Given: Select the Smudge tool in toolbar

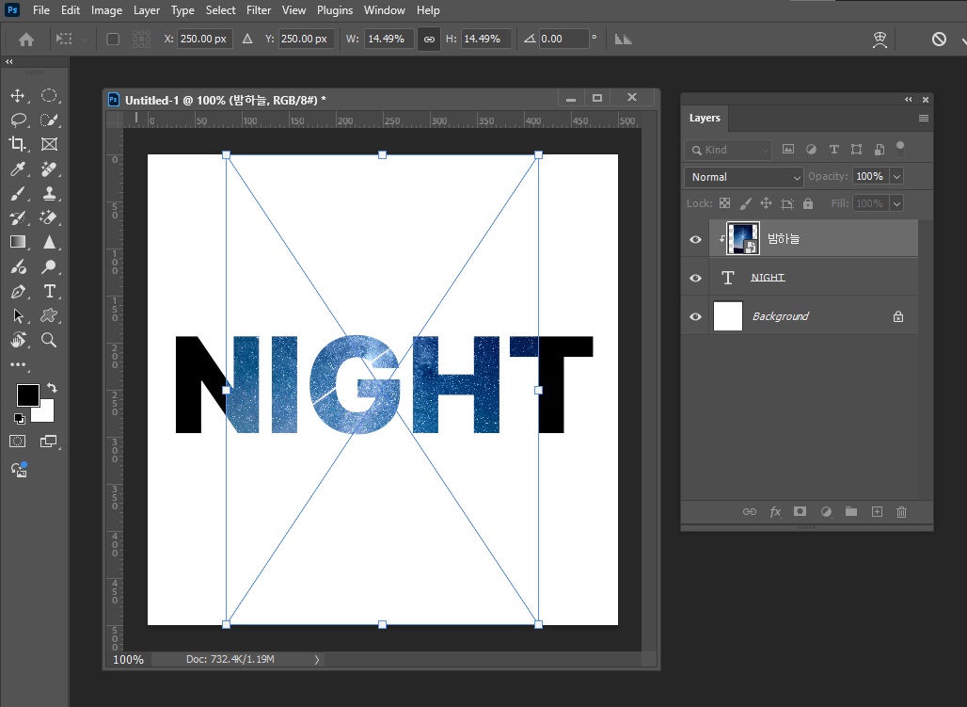Looking at the screenshot, I should [x=18, y=266].
